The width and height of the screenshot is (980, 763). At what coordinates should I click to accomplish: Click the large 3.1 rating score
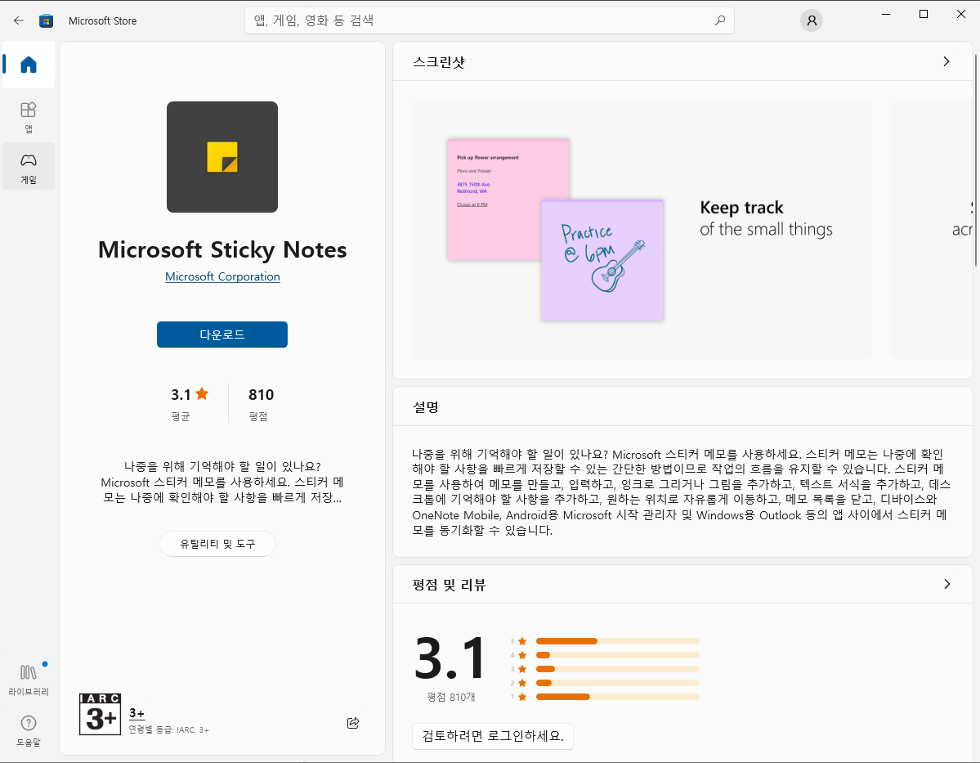[450, 658]
